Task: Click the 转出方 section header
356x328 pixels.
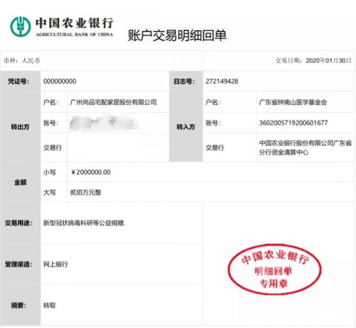Action: [x=20, y=127]
